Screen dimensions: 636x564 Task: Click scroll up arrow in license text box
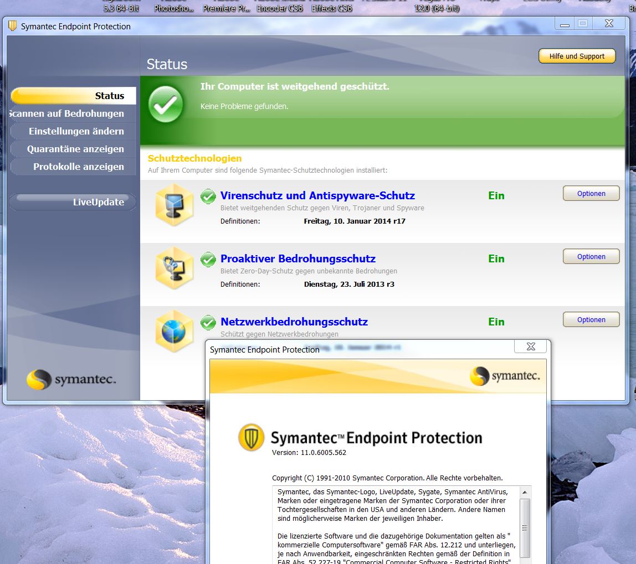(525, 492)
